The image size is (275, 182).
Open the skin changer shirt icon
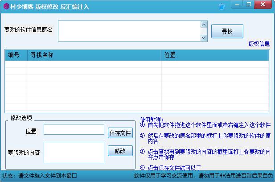222,6
